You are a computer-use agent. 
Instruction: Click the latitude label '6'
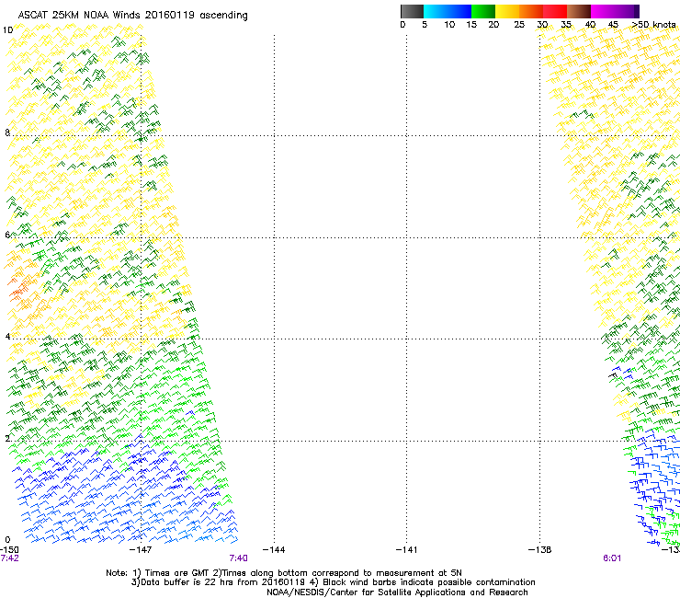(7, 235)
